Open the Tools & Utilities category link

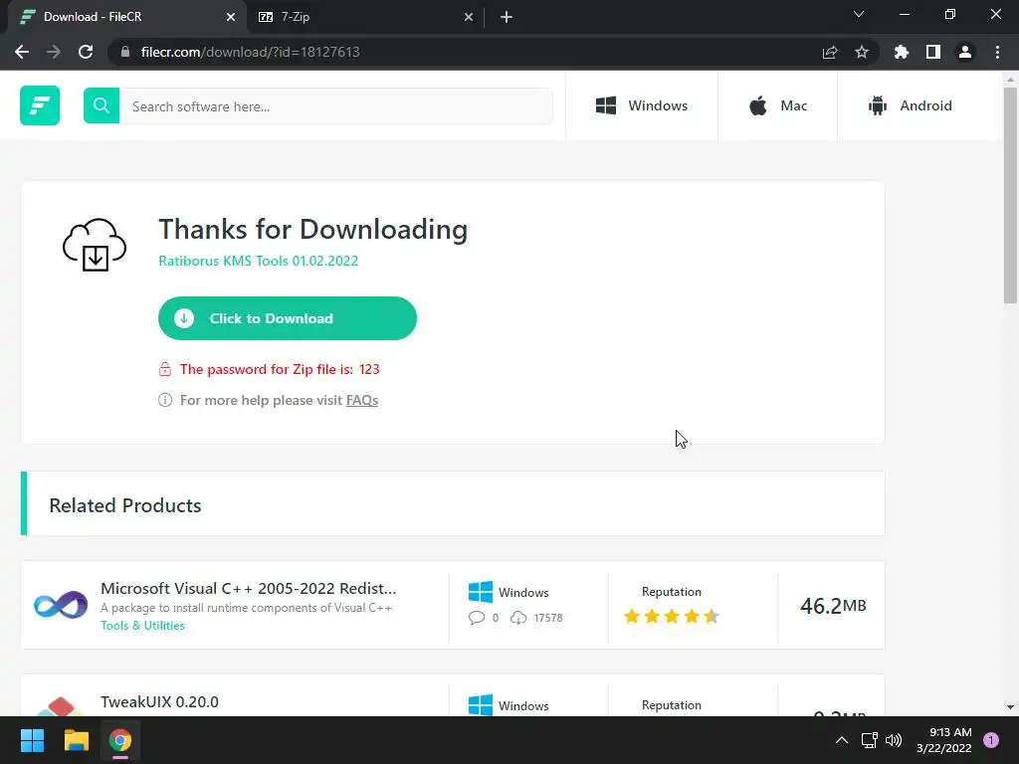click(x=142, y=625)
